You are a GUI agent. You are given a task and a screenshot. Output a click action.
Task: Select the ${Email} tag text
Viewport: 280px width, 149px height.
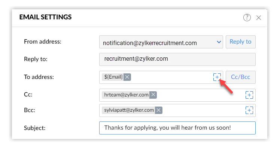pyautogui.click(x=113, y=77)
